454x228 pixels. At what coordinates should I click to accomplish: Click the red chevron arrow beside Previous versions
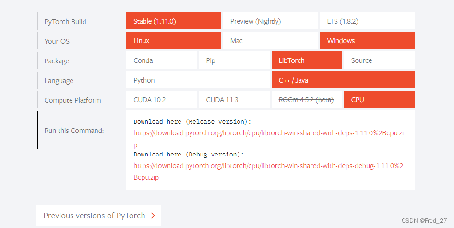click(153, 215)
